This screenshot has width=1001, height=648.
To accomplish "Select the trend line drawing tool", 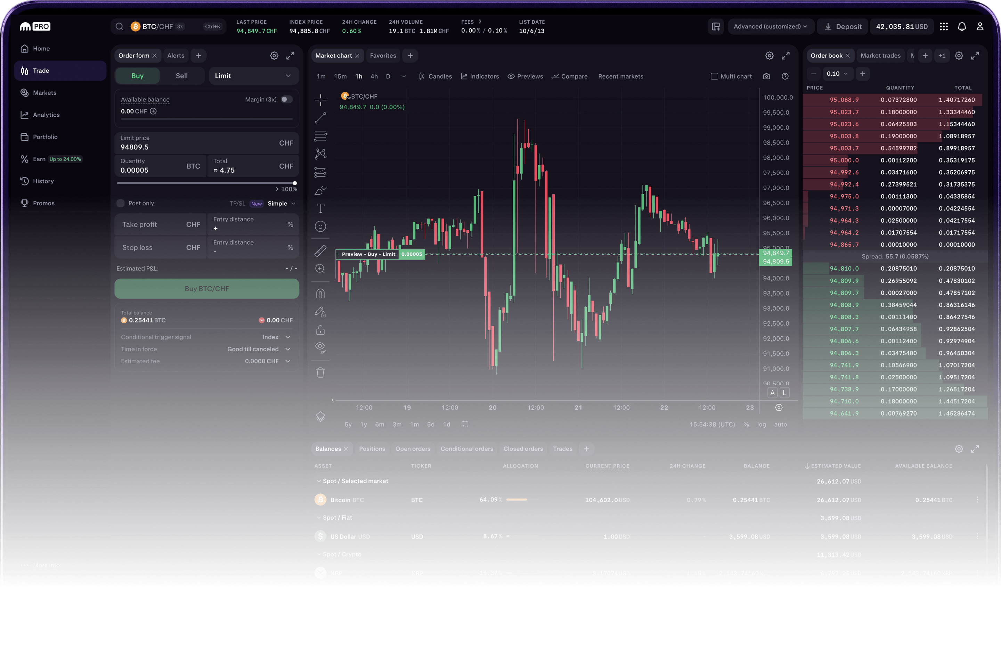I will (x=320, y=118).
